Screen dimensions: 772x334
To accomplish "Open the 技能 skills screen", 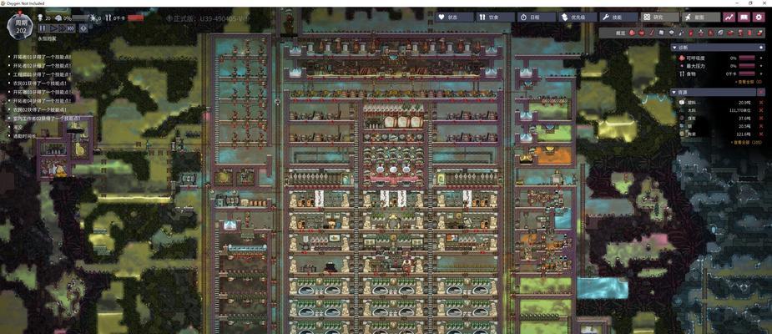I will tap(618, 17).
